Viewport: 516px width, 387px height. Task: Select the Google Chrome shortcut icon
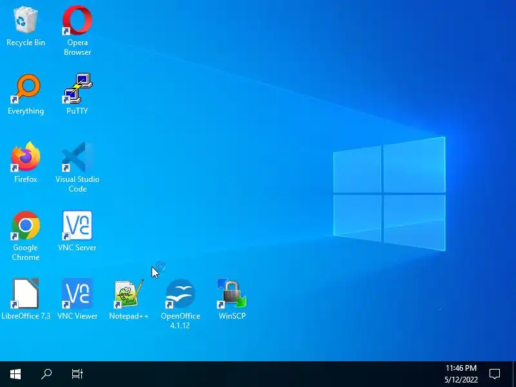pyautogui.click(x=26, y=225)
